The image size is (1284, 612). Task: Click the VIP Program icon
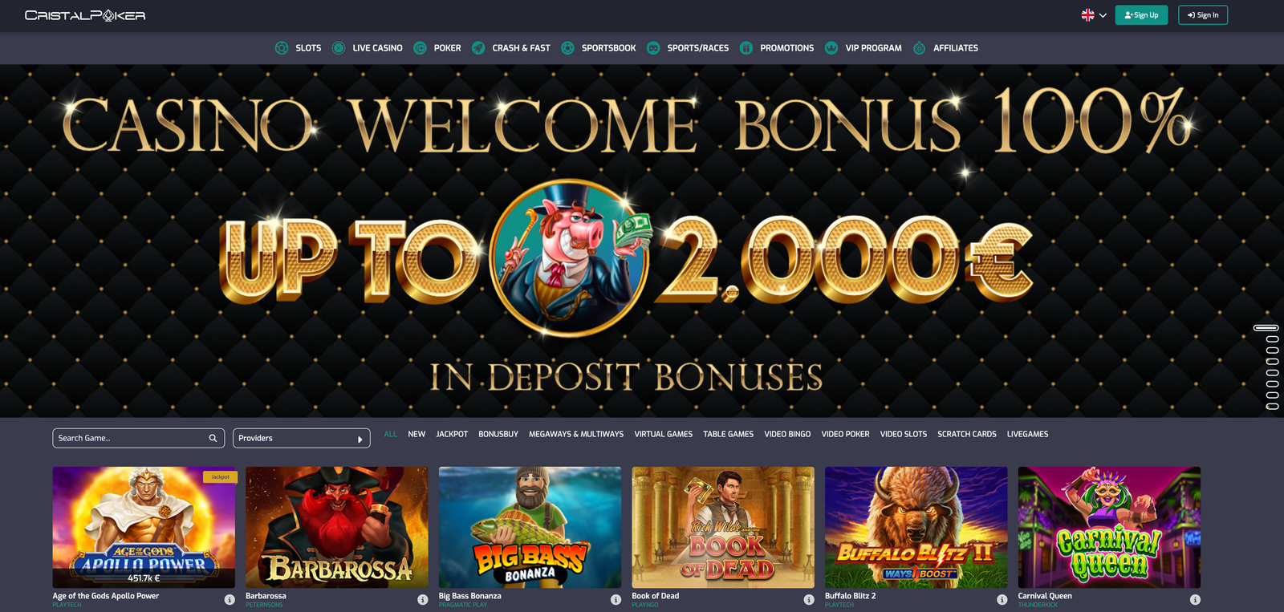tap(831, 48)
